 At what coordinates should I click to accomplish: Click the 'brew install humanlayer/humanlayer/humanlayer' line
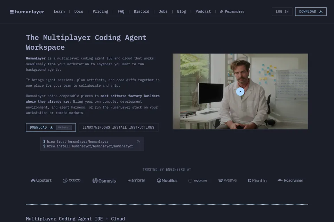88,146
